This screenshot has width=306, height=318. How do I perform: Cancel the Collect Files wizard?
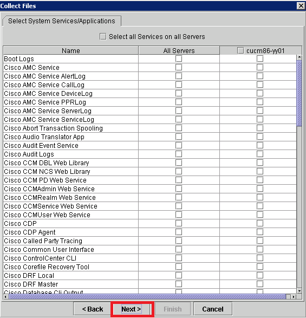tap(213, 309)
